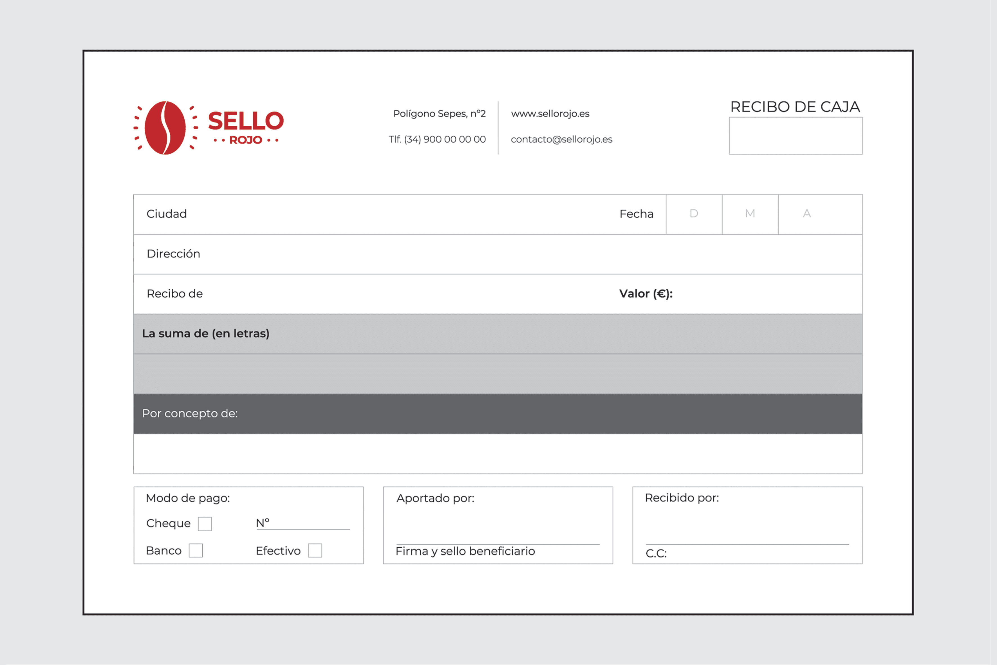Click the Dirección field row
Viewport: 997px width, 665px height.
(x=498, y=254)
